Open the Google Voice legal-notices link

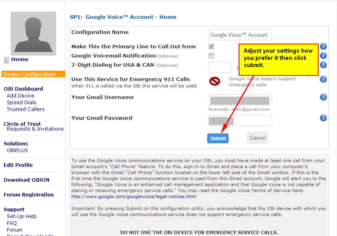tap(133, 196)
